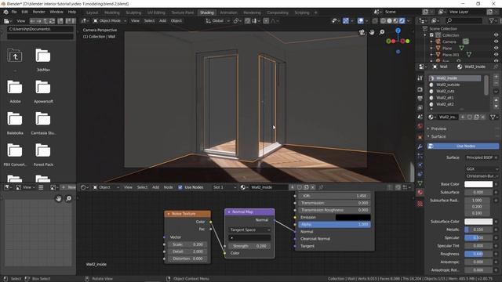Open viewport Add menu button
Image resolution: width=502 pixels, height=282 pixels.
click(x=162, y=21)
